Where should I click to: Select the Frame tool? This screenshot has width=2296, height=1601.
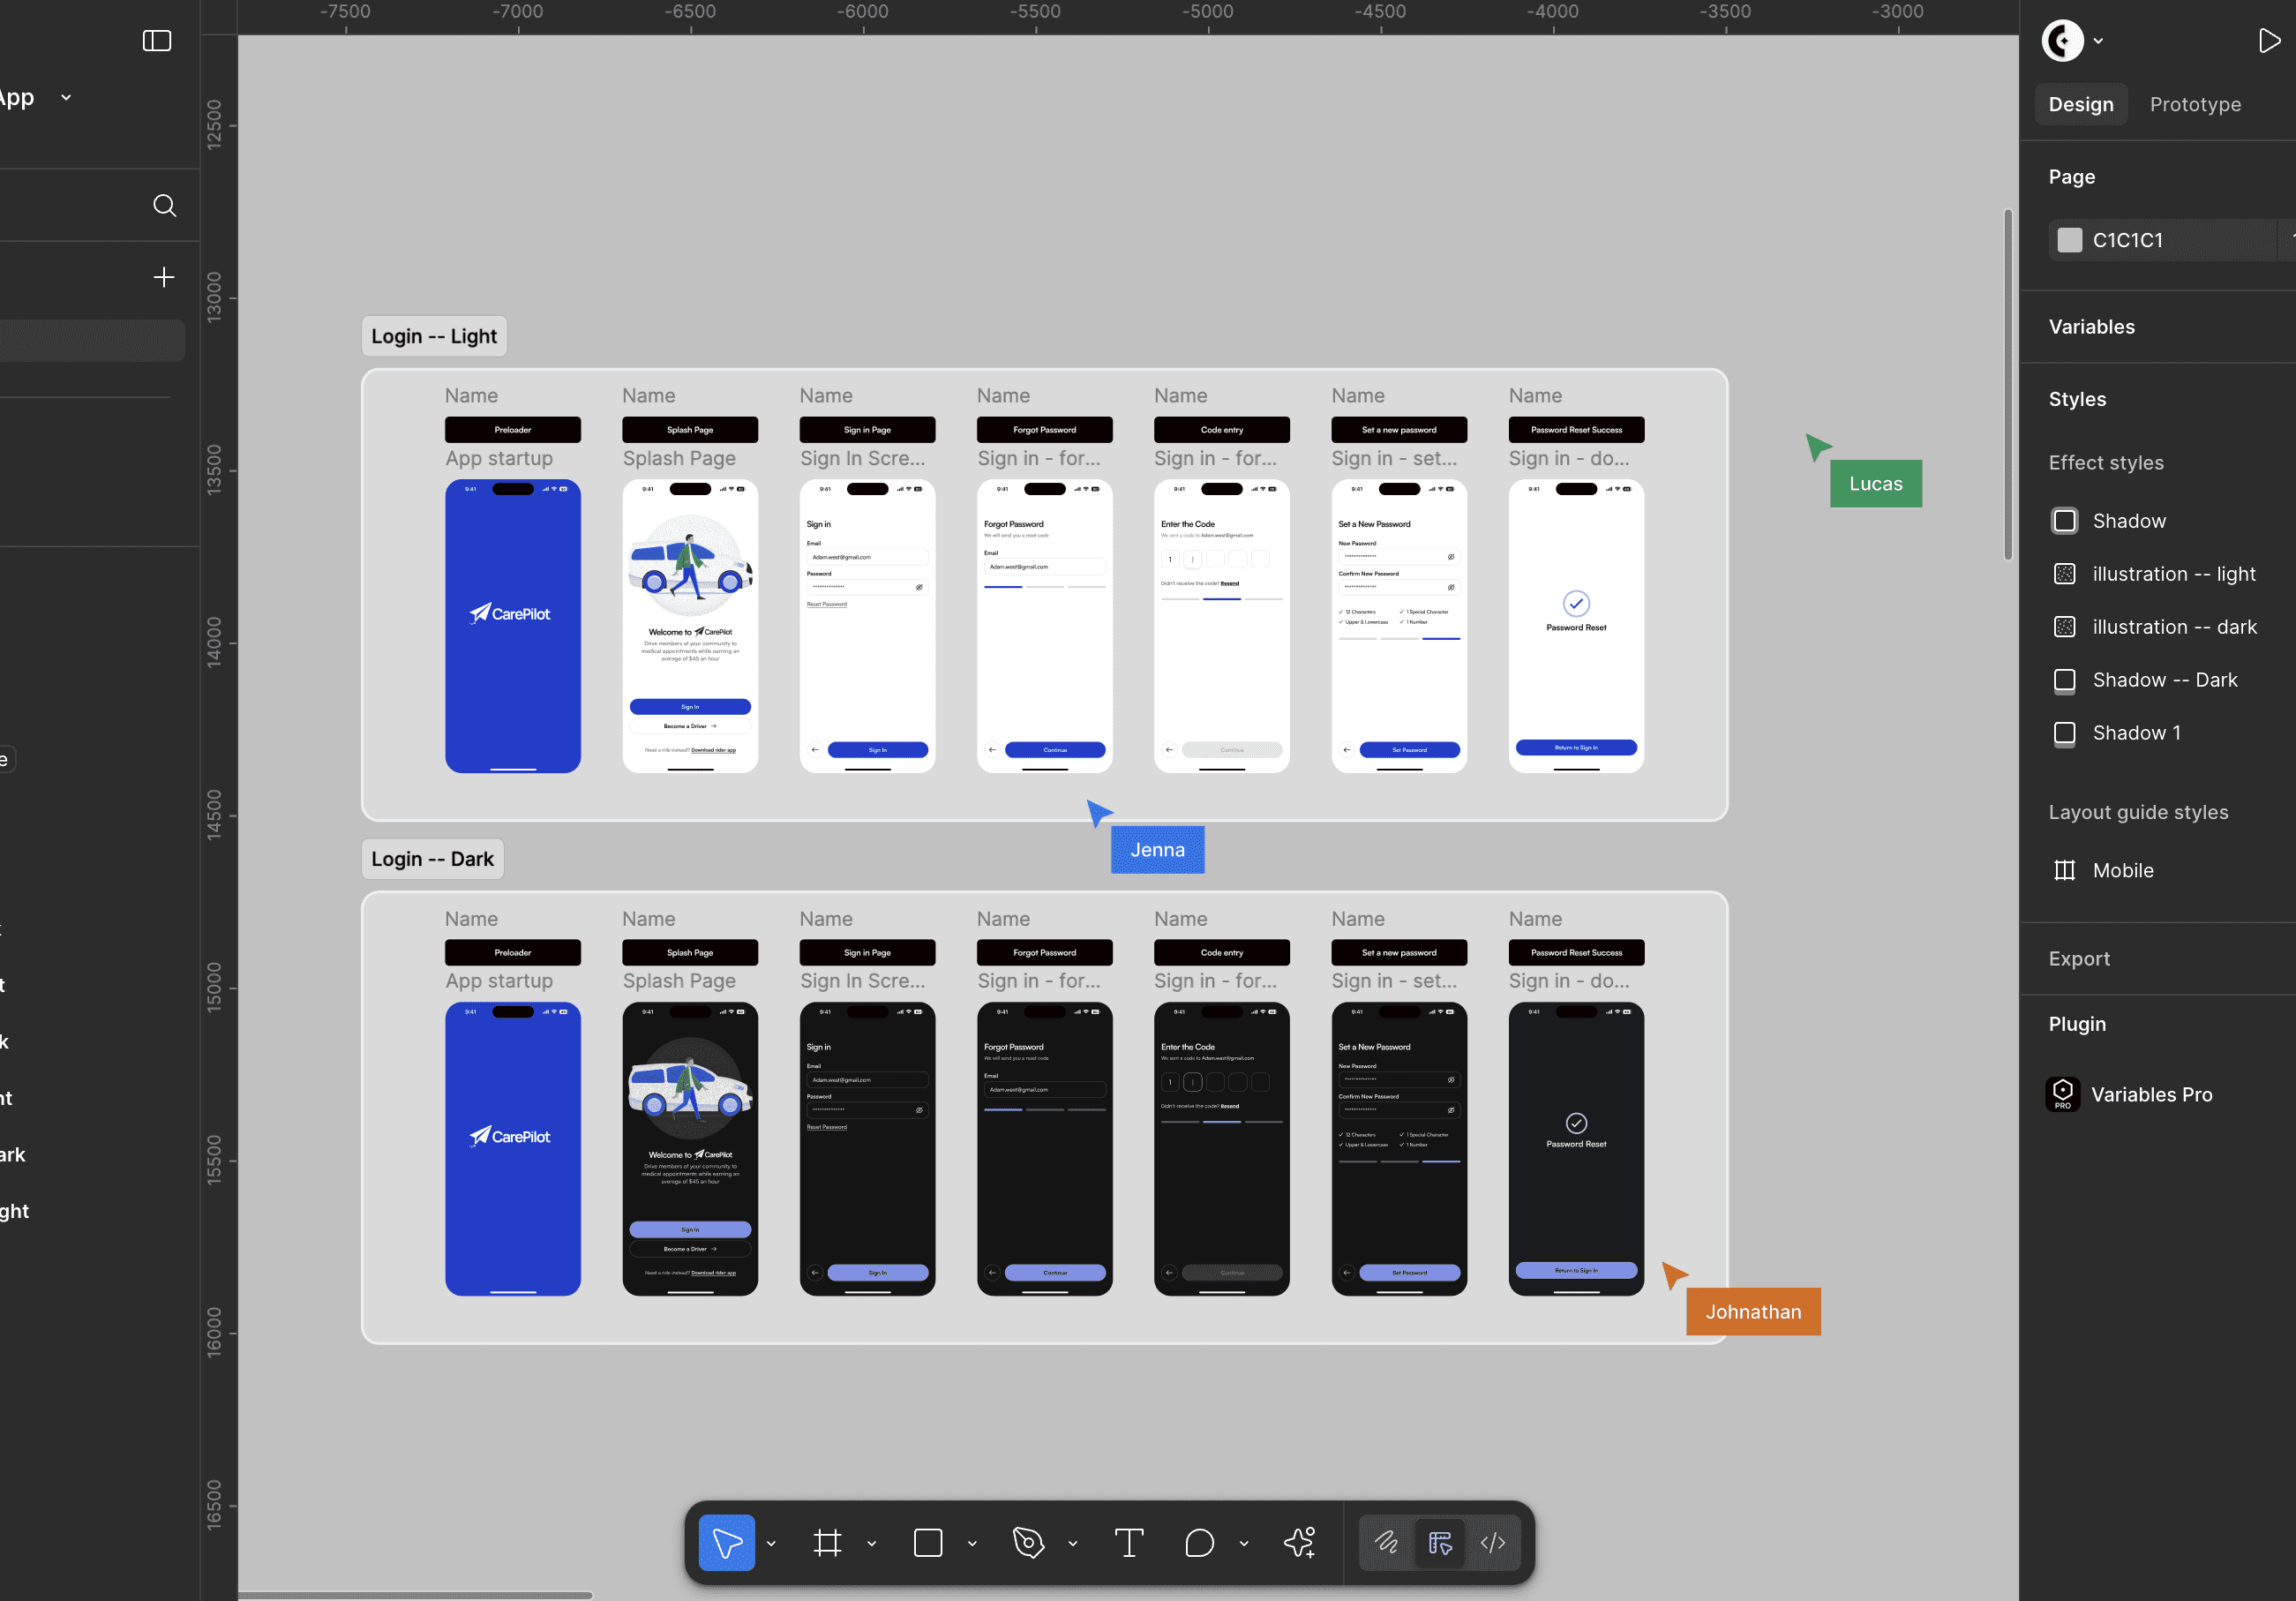point(827,1543)
